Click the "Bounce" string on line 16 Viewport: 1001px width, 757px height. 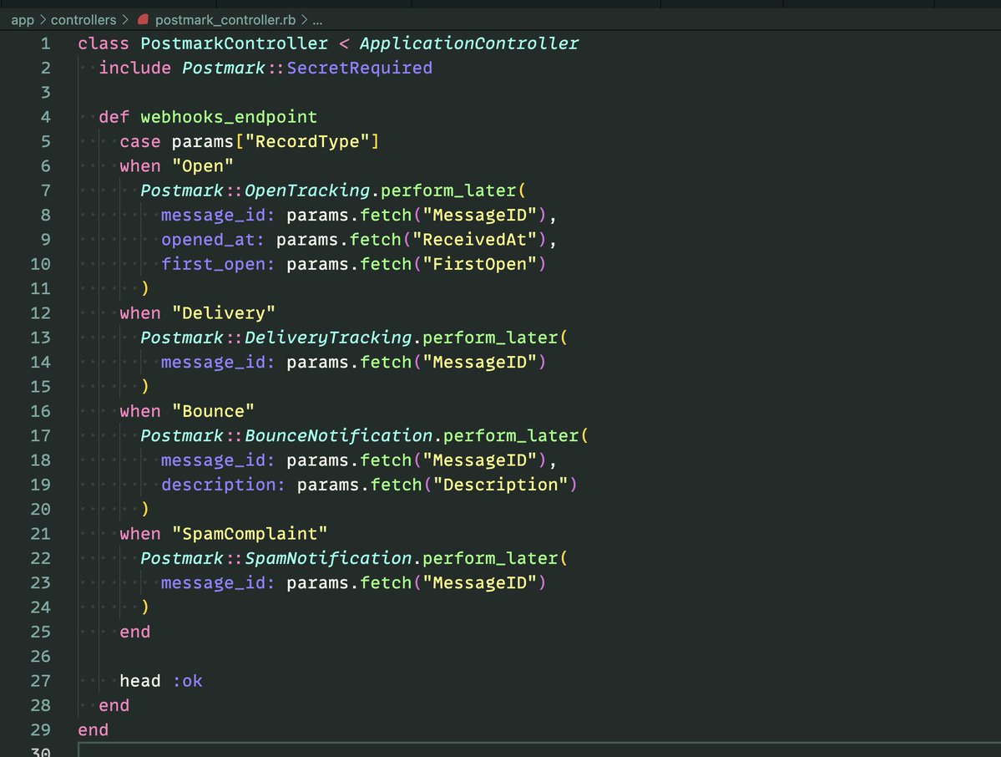213,411
